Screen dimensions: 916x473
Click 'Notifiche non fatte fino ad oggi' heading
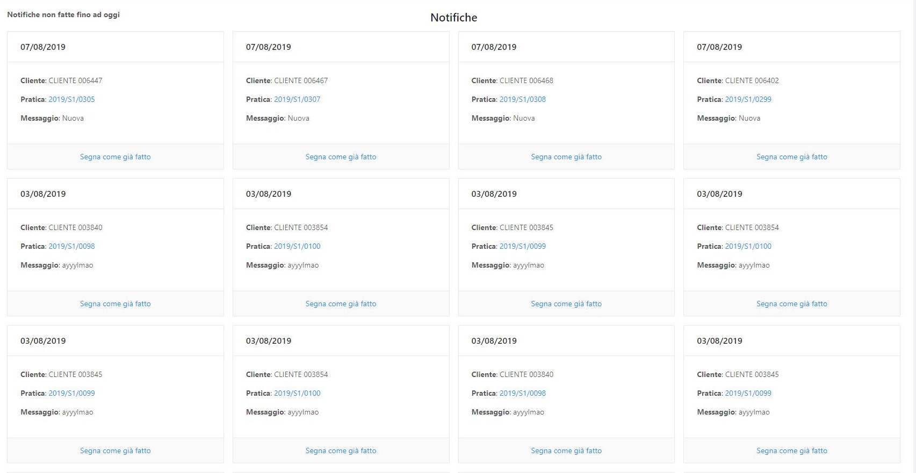click(63, 14)
